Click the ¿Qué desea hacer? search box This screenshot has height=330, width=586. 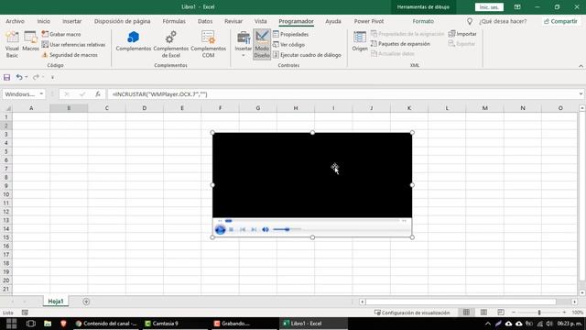point(503,21)
